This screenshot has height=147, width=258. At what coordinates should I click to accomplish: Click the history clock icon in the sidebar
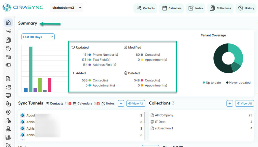(x=8, y=49)
